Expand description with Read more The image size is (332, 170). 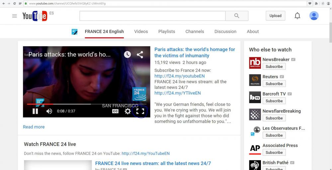[34, 127]
